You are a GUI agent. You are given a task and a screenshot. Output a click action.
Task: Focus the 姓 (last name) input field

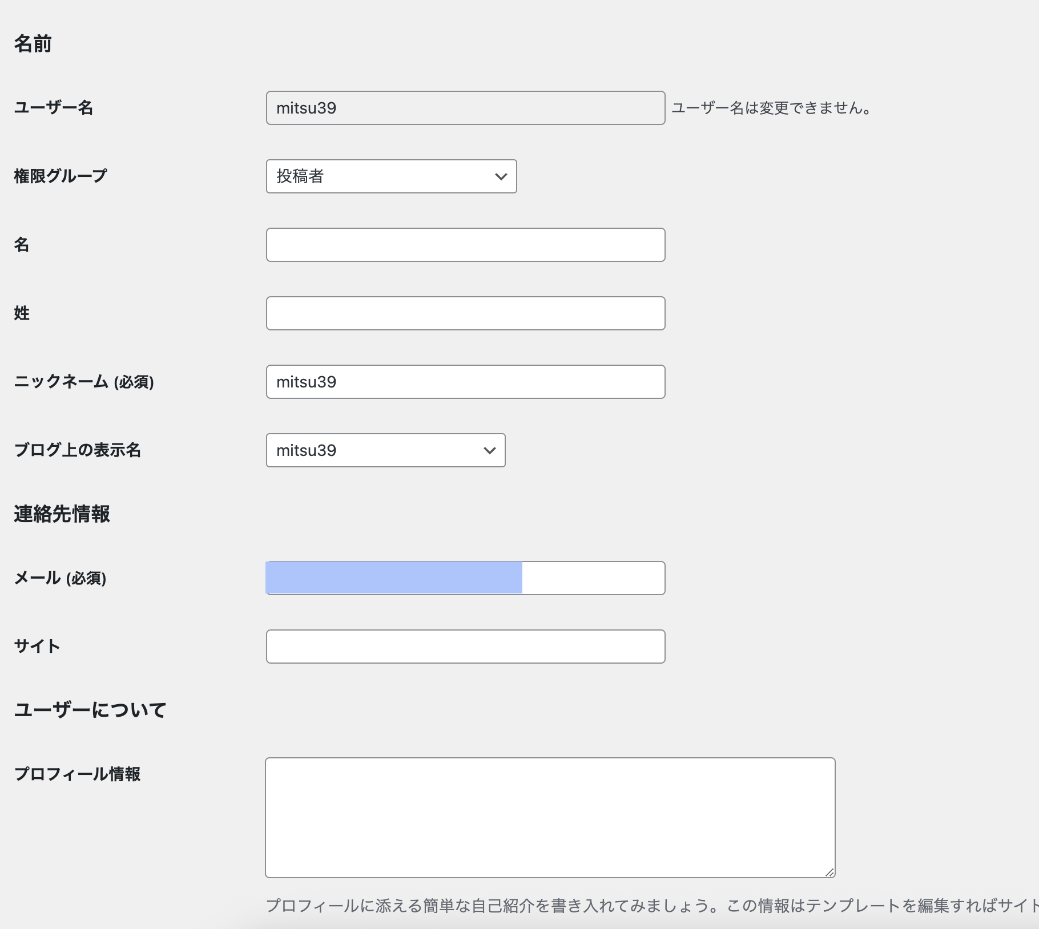(x=465, y=313)
